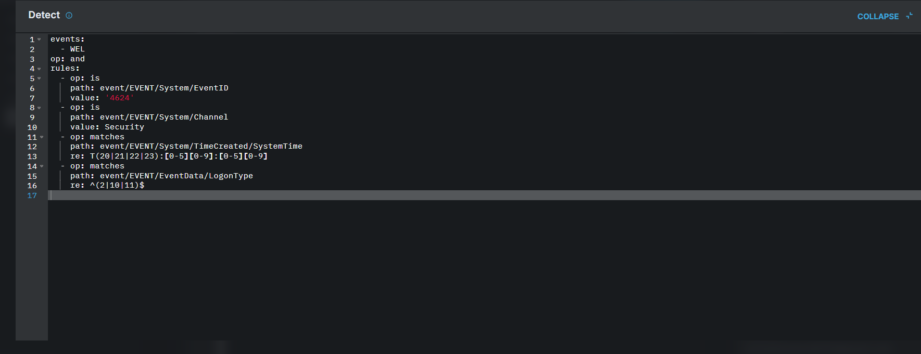Place cursor on empty line 17
Image resolution: width=921 pixels, height=354 pixels.
[484, 195]
